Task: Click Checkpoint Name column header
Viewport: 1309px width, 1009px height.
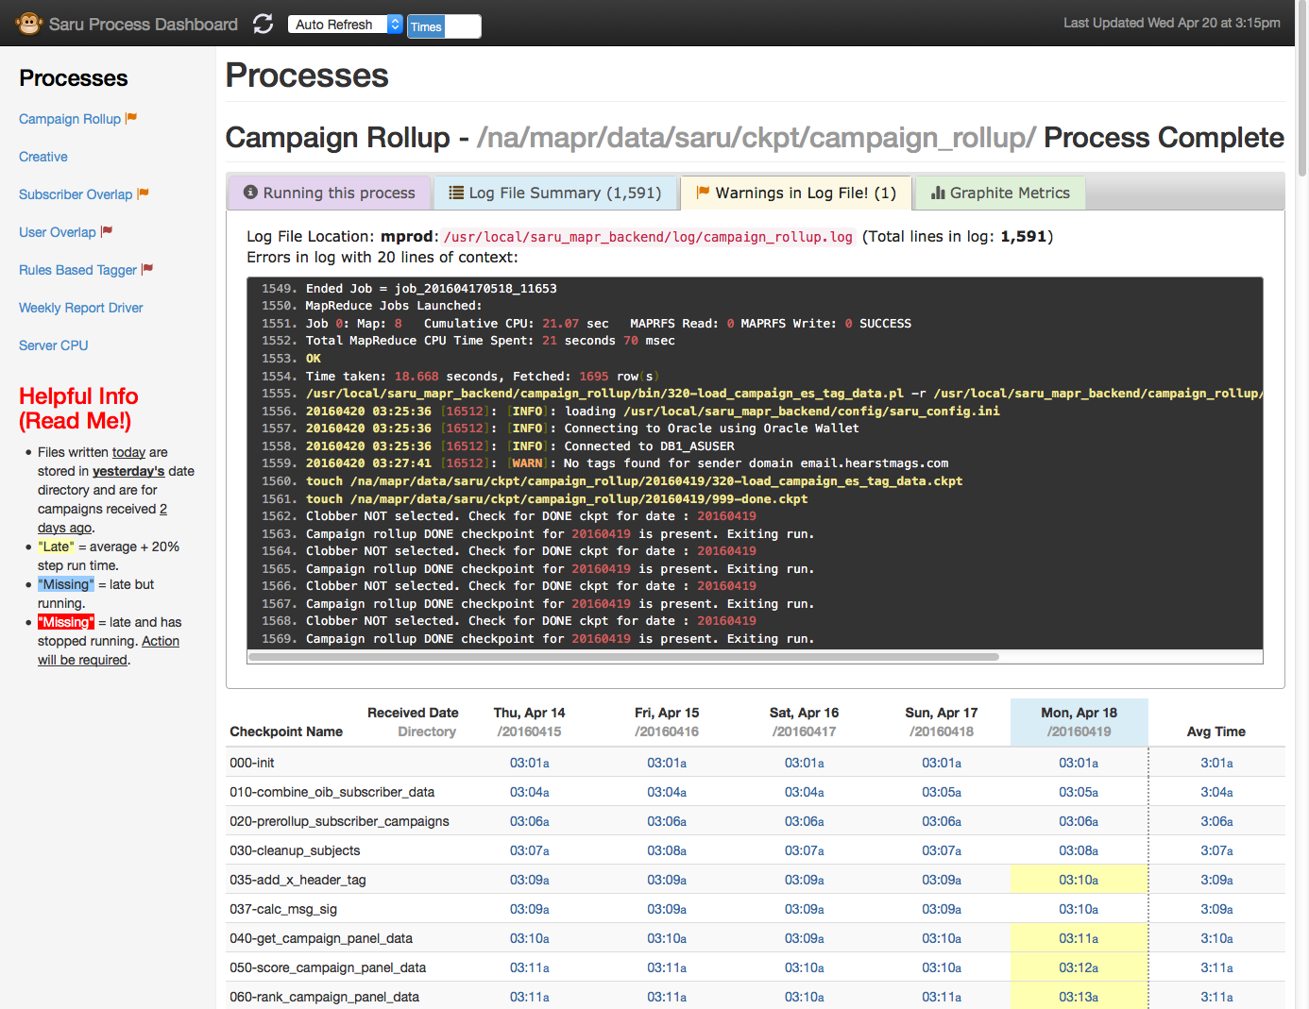Action: click(286, 732)
